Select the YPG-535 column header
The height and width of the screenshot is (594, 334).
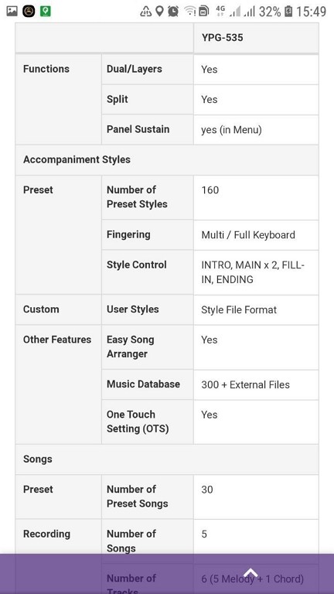click(256, 38)
